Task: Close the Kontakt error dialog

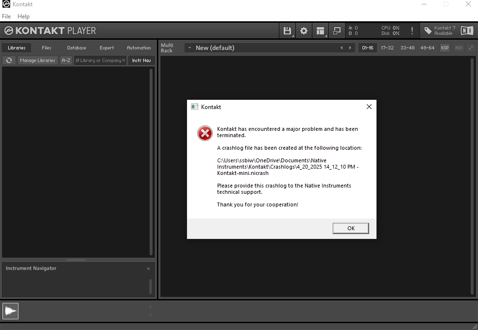Action: point(369,107)
